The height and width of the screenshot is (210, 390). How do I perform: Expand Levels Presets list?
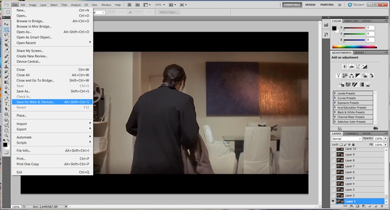[335, 94]
